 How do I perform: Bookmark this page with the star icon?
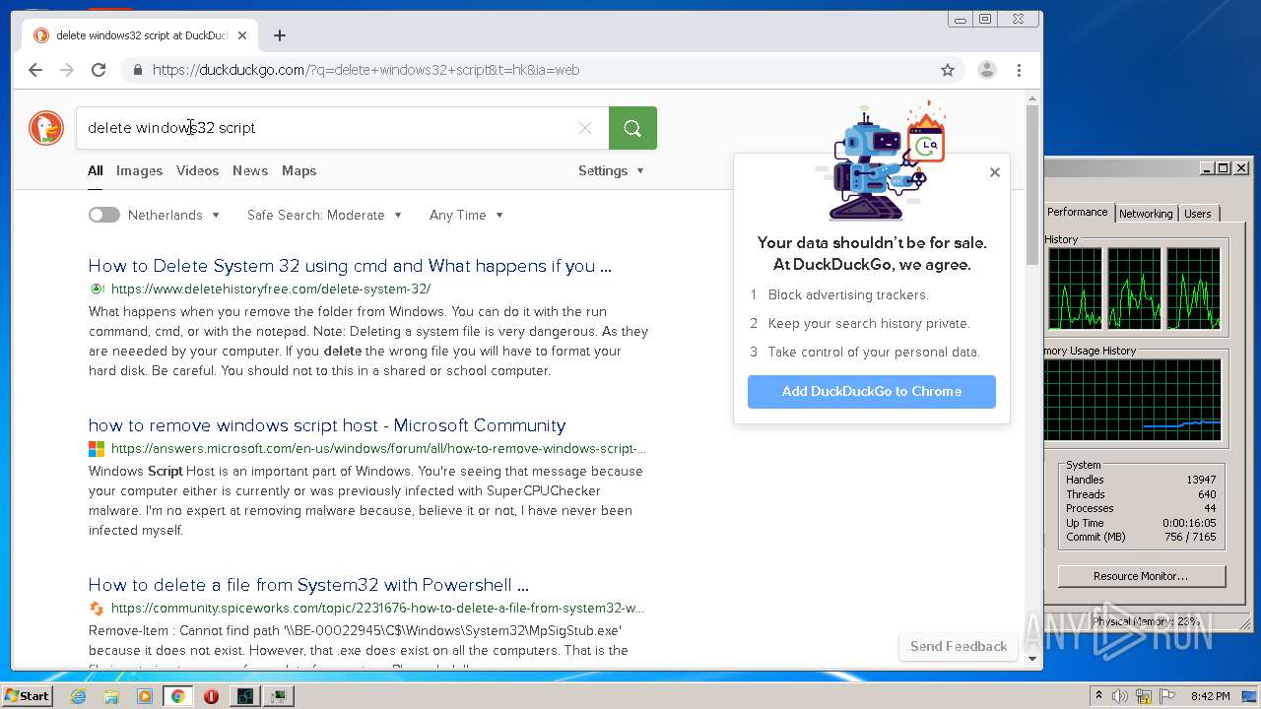pyautogui.click(x=948, y=70)
